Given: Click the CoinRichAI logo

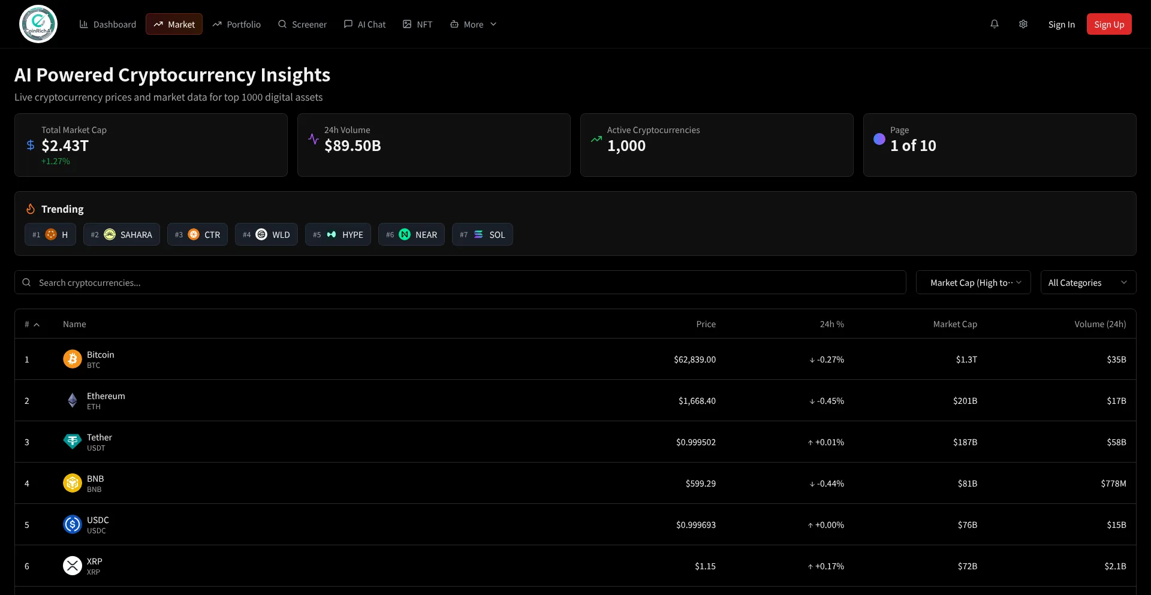Looking at the screenshot, I should pyautogui.click(x=38, y=24).
